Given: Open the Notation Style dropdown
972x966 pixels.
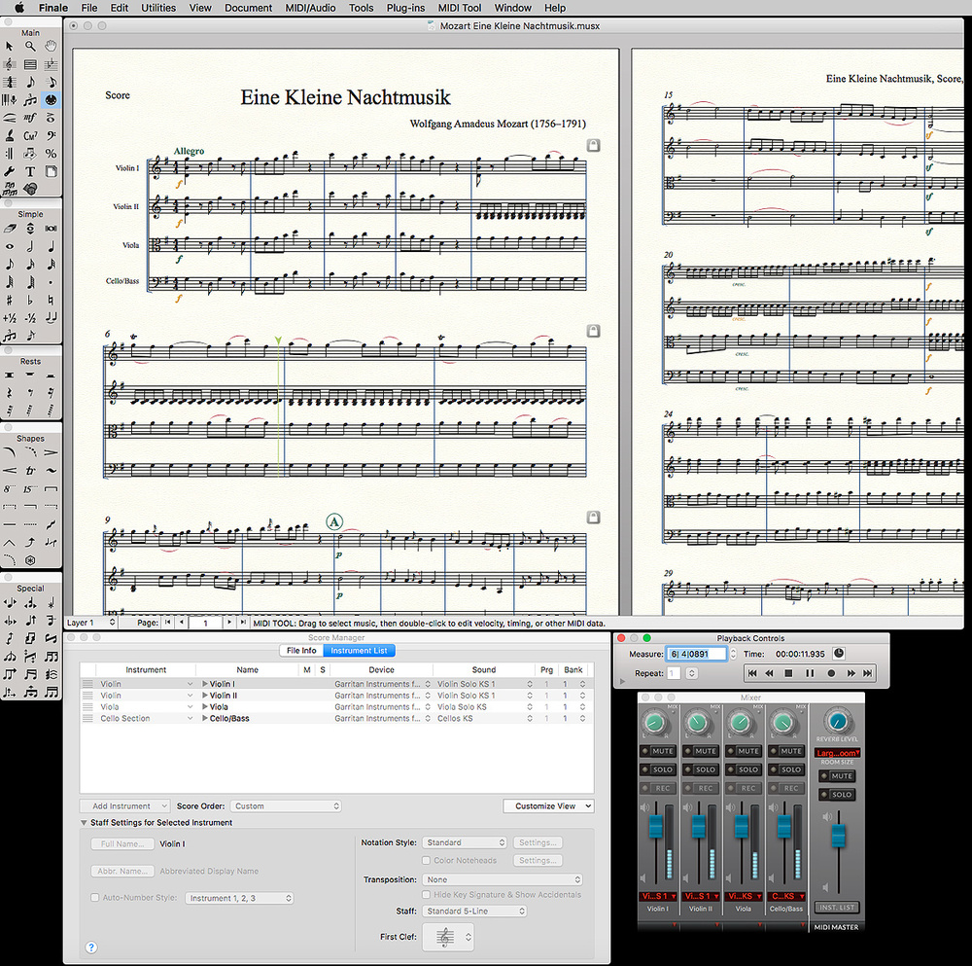Looking at the screenshot, I should point(465,842).
